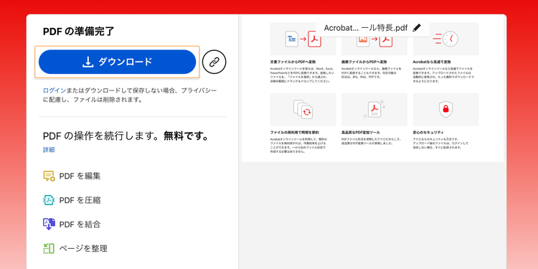Open the 詳細 link
This screenshot has height=269, width=538.
(49, 150)
